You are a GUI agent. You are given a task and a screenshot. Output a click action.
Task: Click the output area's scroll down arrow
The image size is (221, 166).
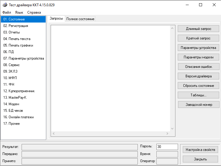172,128
